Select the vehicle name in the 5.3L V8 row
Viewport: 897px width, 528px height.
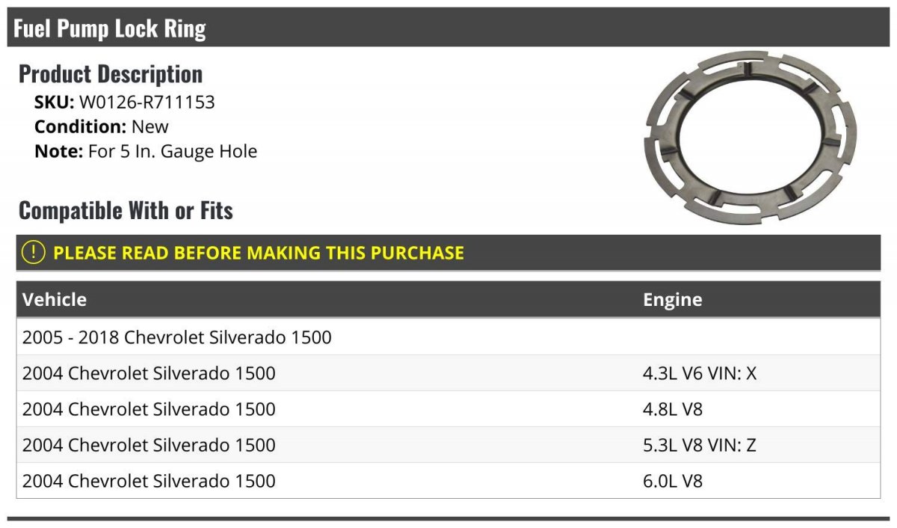pyautogui.click(x=149, y=445)
